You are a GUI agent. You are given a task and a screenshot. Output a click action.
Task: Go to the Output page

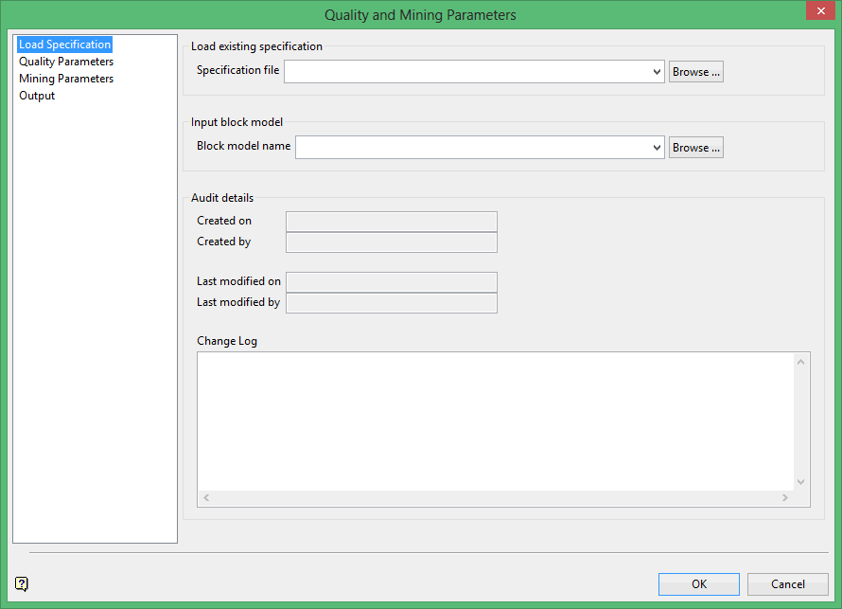[x=37, y=96]
